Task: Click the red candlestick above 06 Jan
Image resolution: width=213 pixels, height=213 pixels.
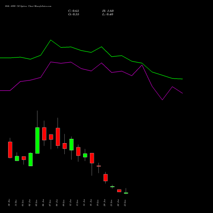Action: point(44,134)
